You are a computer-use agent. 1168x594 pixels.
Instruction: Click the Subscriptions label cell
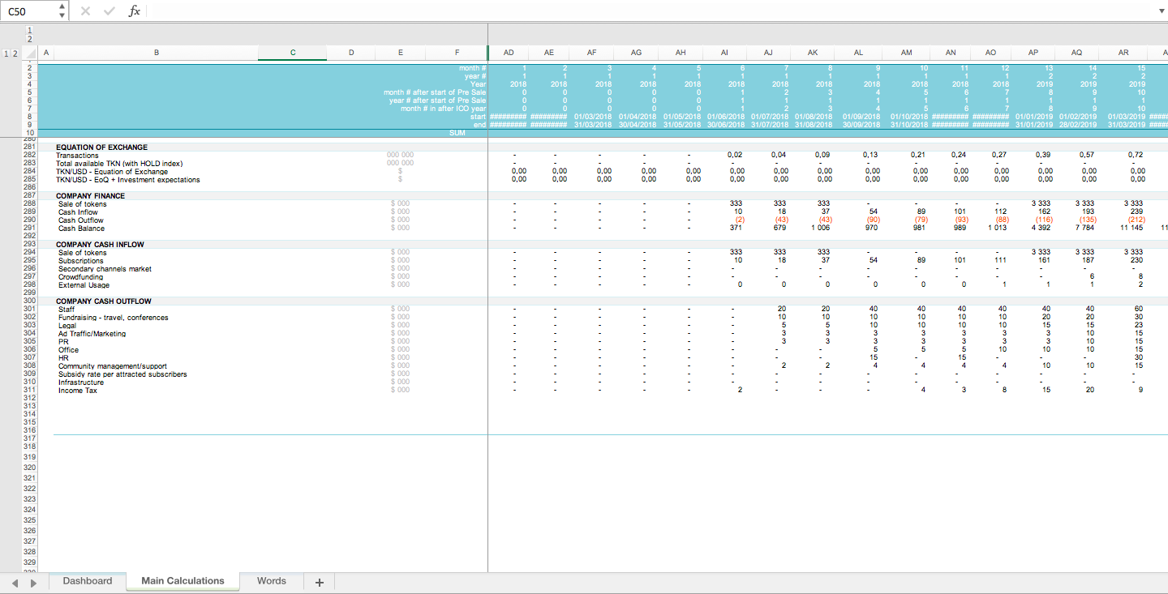tap(81, 261)
